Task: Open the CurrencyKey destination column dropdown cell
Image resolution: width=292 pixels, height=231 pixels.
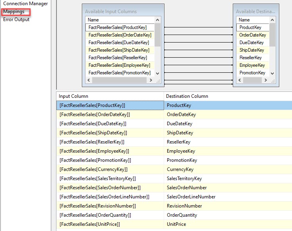Action: 228,169
